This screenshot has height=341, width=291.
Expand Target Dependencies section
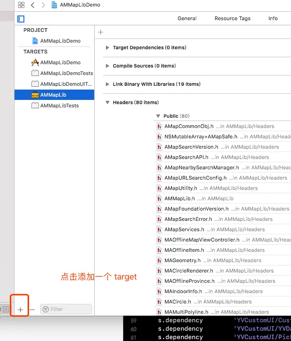(x=107, y=48)
